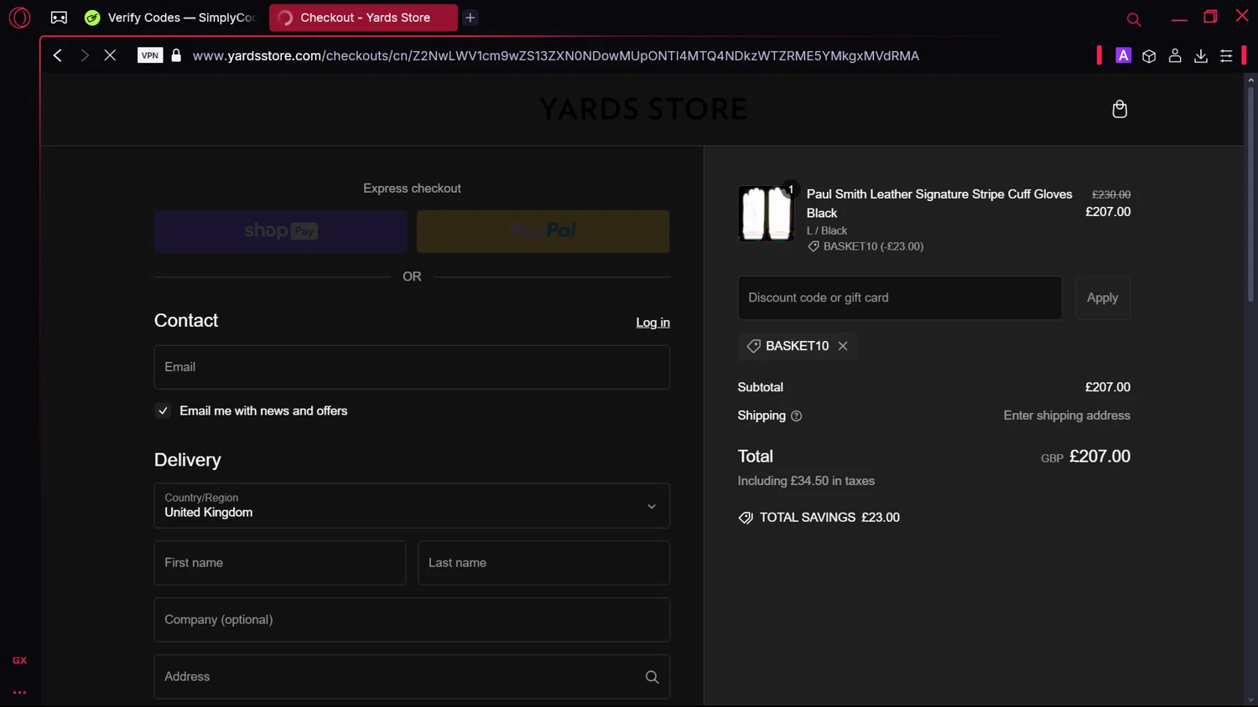1258x707 pixels.
Task: Click the Yards Store logo
Action: 642,109
